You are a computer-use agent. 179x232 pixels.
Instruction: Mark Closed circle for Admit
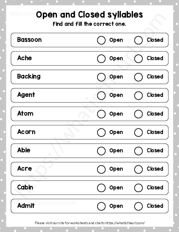pyautogui.click(x=138, y=206)
